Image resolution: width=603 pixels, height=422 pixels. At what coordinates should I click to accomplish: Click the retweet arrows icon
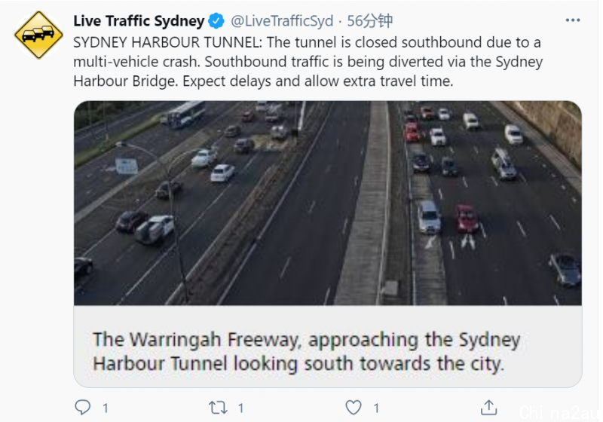218,408
